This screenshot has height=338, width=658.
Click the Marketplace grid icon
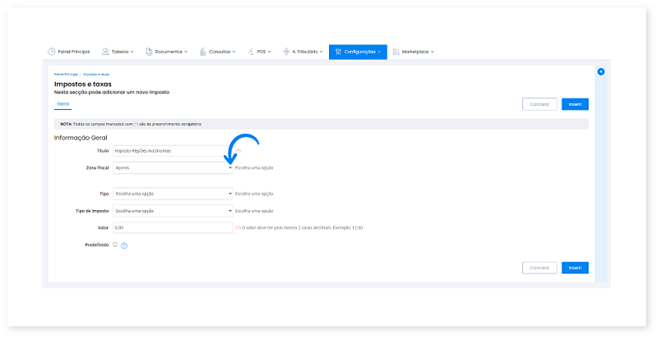tap(396, 52)
